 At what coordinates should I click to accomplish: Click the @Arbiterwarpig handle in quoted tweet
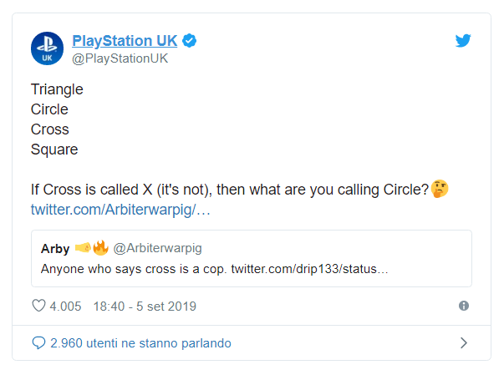coord(157,248)
